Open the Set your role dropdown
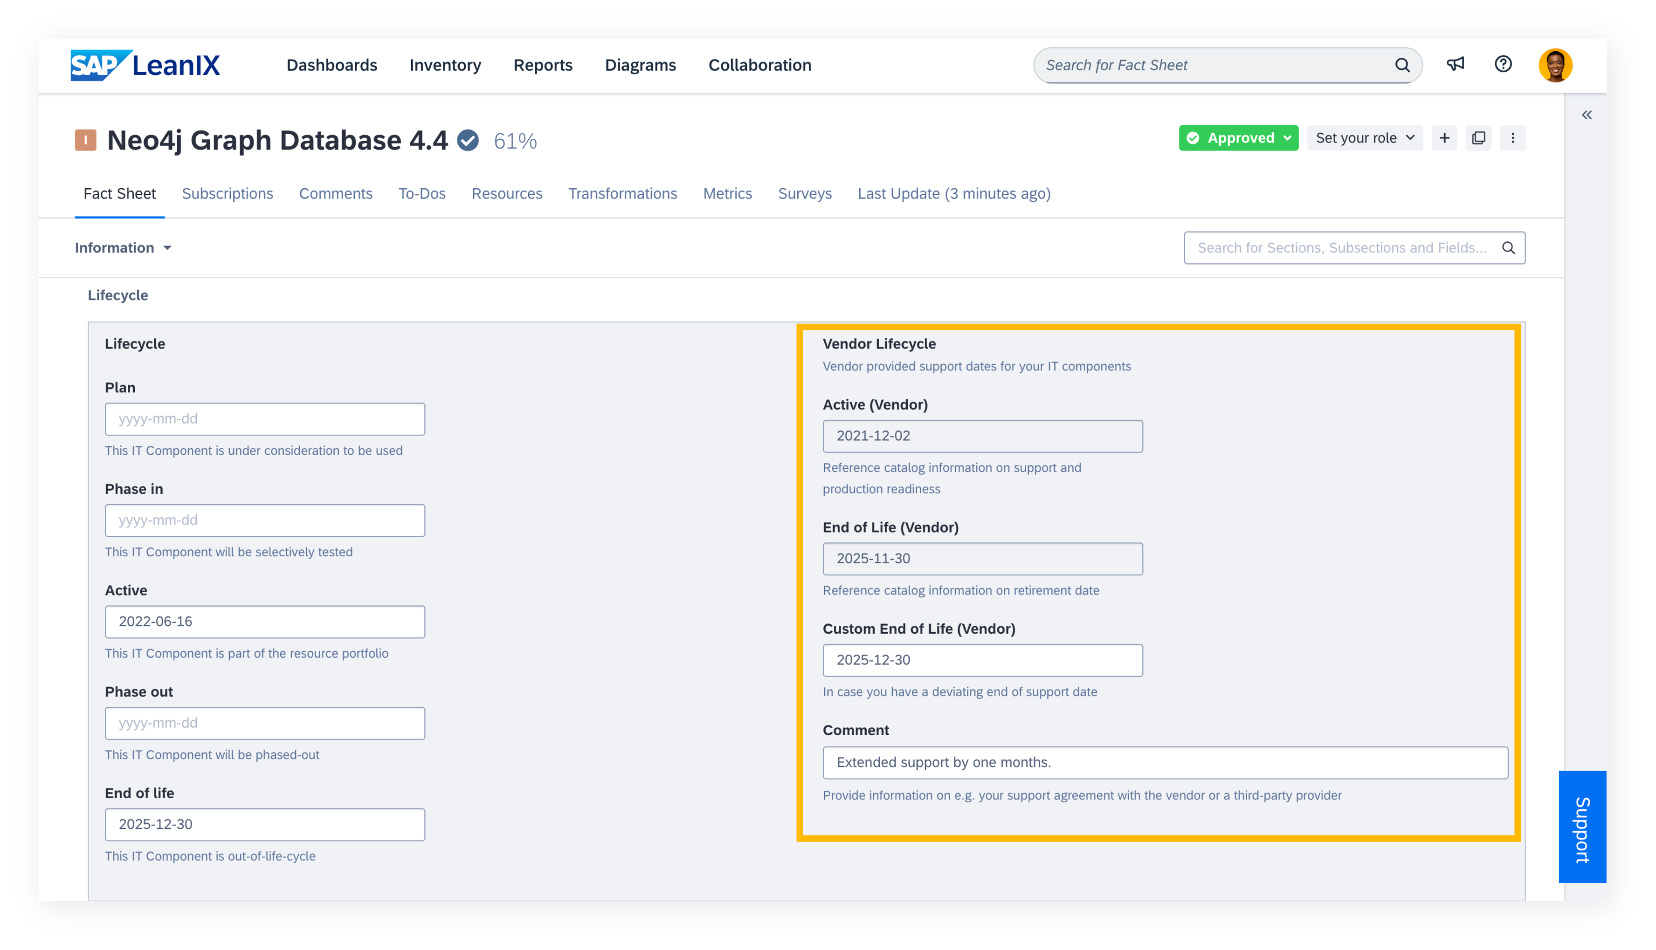The width and height of the screenshot is (1656, 950). tap(1365, 138)
